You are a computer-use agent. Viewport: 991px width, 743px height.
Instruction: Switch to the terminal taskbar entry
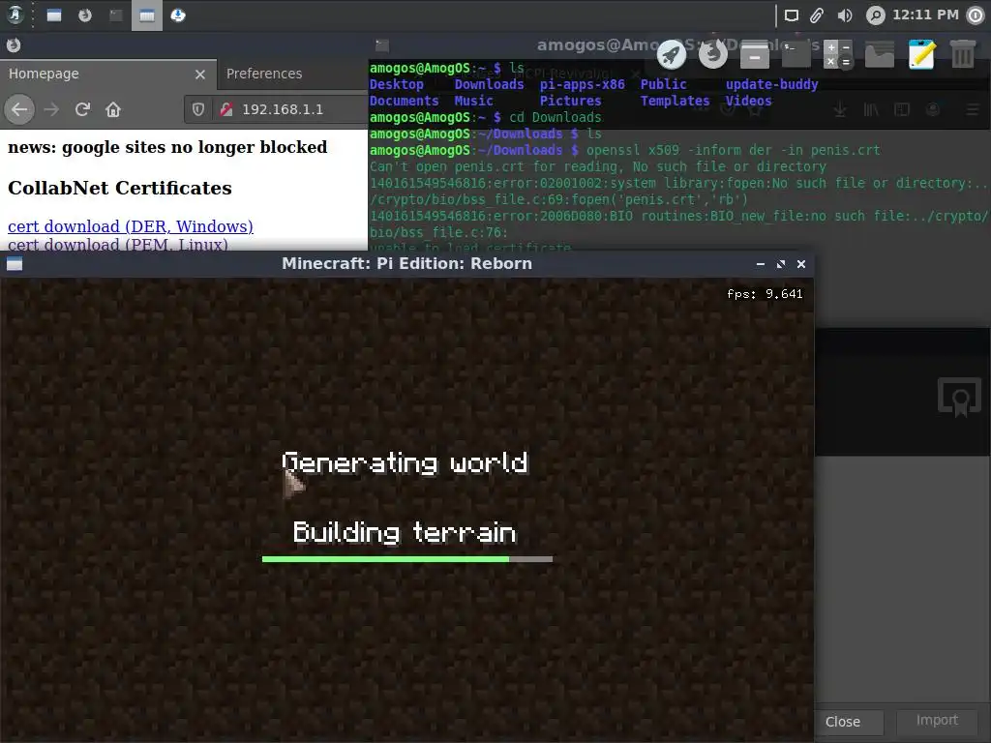(116, 15)
